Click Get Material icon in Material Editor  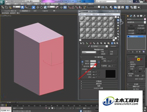(x=81, y=43)
